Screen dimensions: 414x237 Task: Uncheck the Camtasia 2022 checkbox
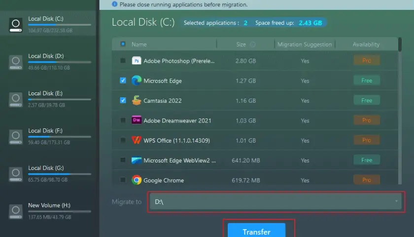pos(123,100)
